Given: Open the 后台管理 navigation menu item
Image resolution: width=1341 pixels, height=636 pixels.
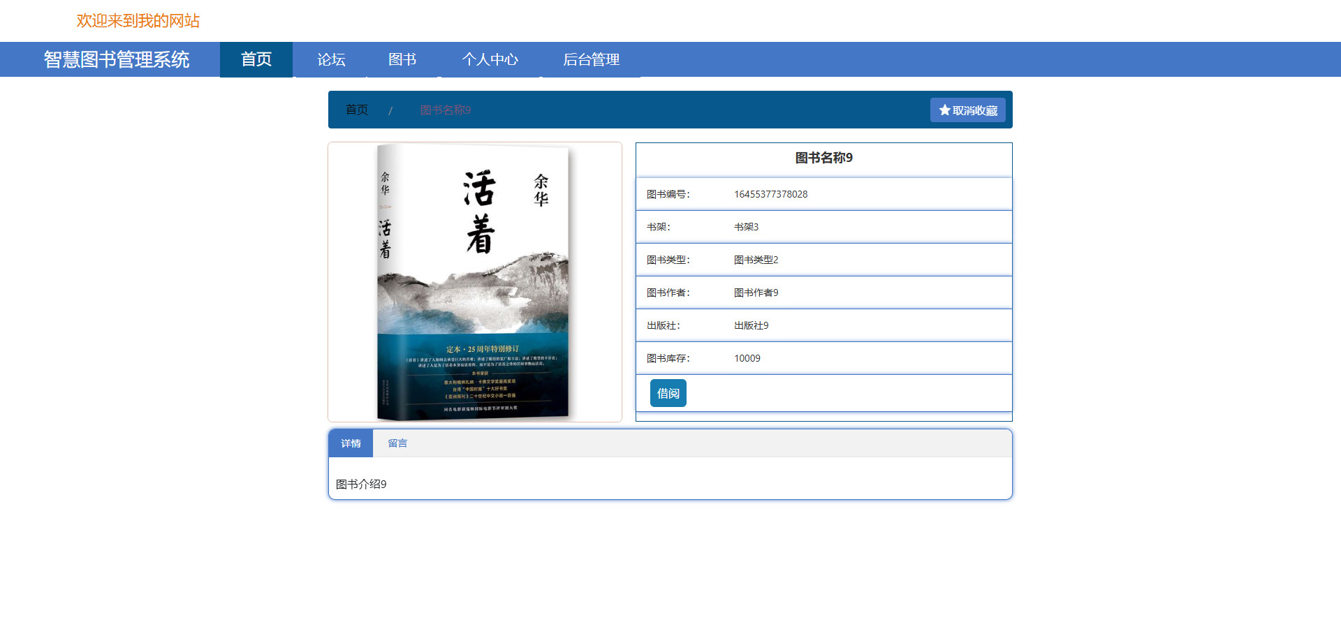Looking at the screenshot, I should click(x=591, y=59).
